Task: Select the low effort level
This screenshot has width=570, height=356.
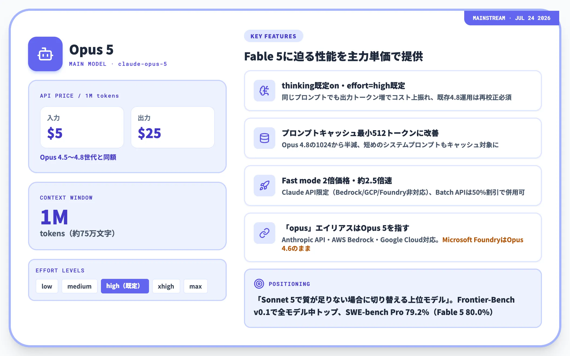Action: (x=47, y=286)
